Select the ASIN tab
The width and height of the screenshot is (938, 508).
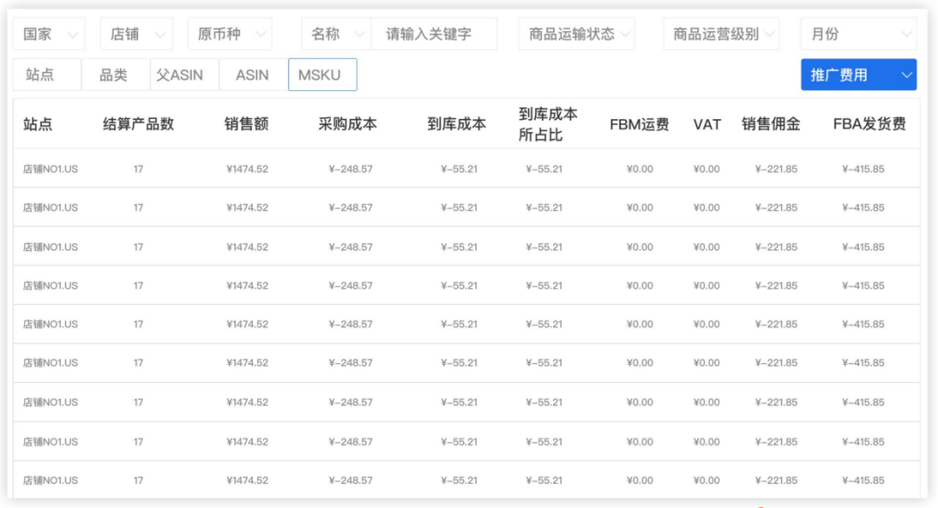point(252,75)
